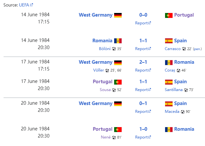Open Report for Portugal 1–0 Romania
This screenshot has height=146, width=205.
pyautogui.click(x=143, y=137)
